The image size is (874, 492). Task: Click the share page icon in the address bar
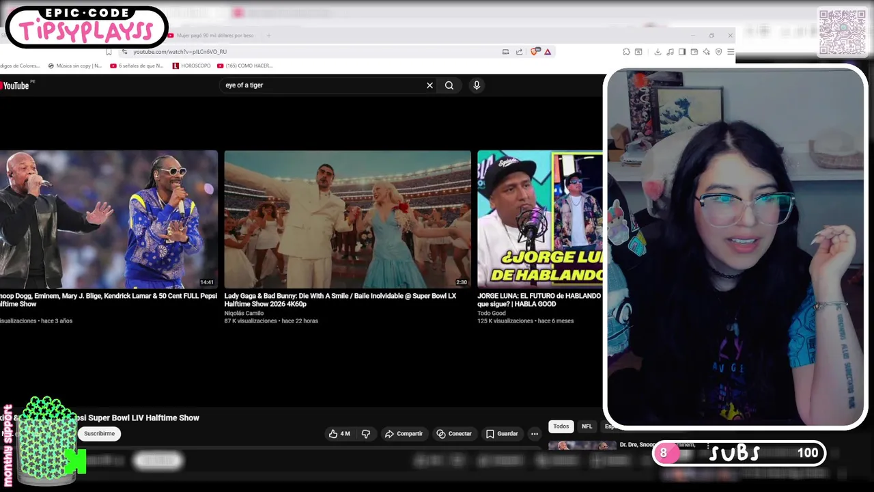[x=519, y=52]
